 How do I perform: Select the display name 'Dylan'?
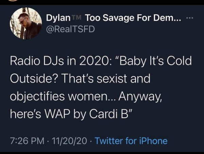(56, 17)
